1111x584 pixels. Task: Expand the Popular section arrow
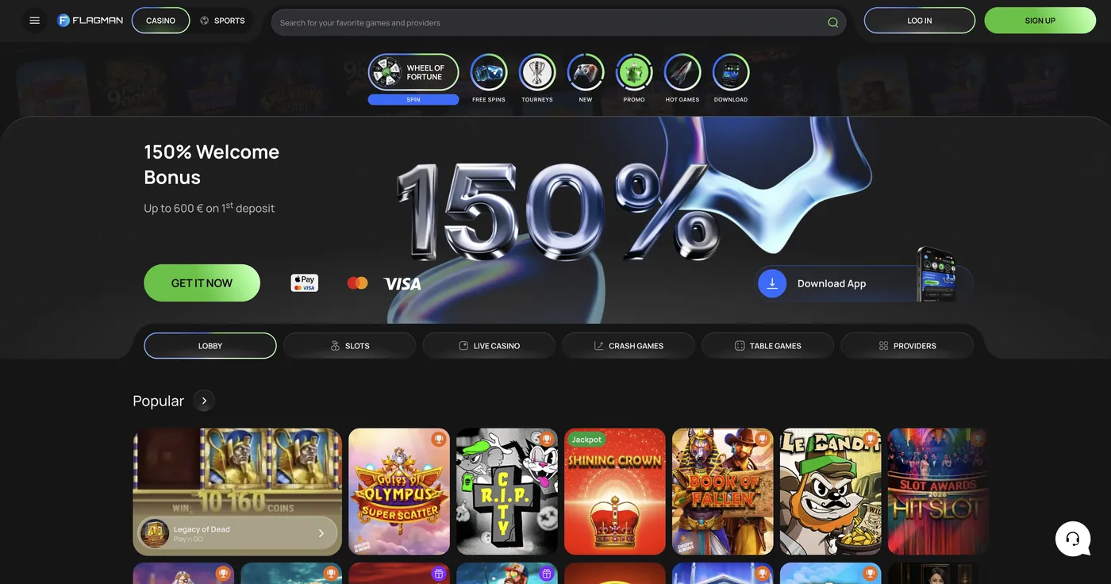pyautogui.click(x=204, y=401)
